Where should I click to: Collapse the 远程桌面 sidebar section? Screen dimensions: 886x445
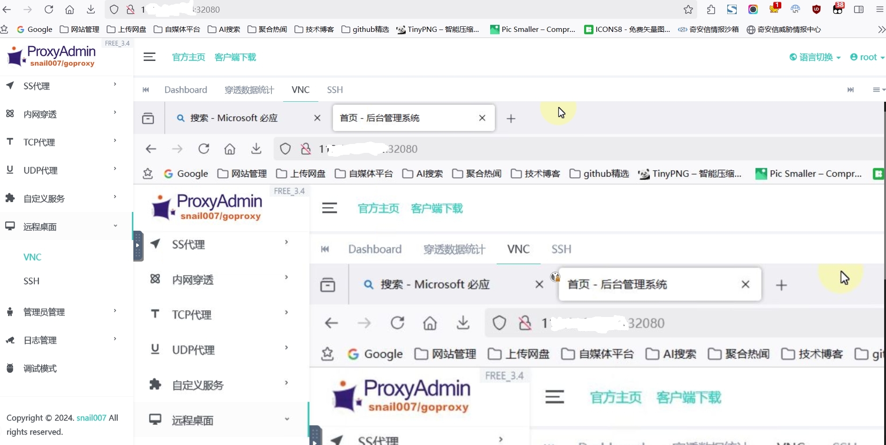(115, 226)
